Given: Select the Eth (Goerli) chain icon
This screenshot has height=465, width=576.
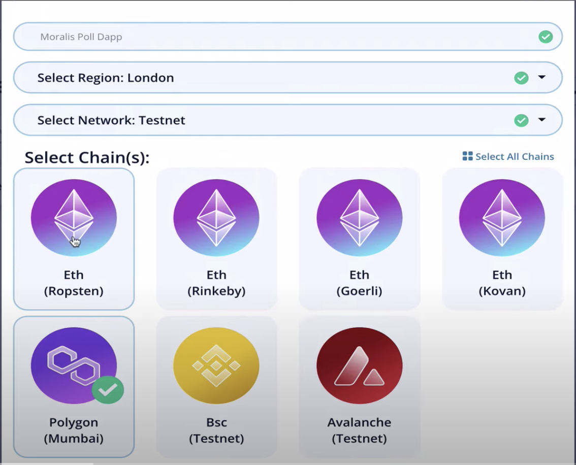Looking at the screenshot, I should (x=359, y=218).
